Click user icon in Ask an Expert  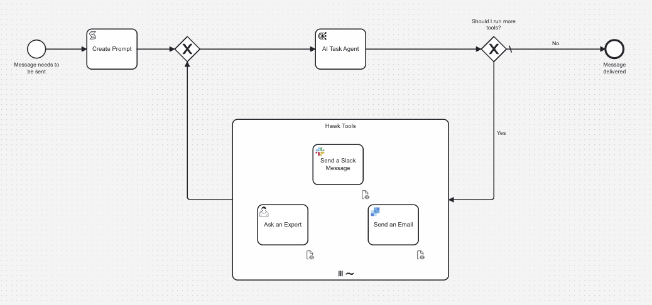coord(264,212)
